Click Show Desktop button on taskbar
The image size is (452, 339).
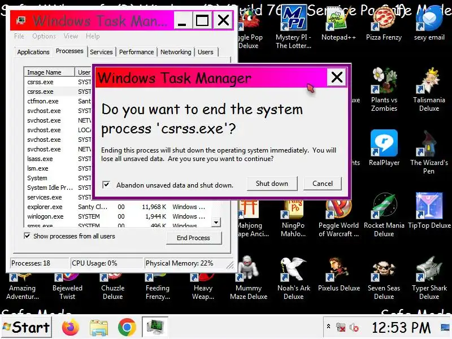[445, 327]
